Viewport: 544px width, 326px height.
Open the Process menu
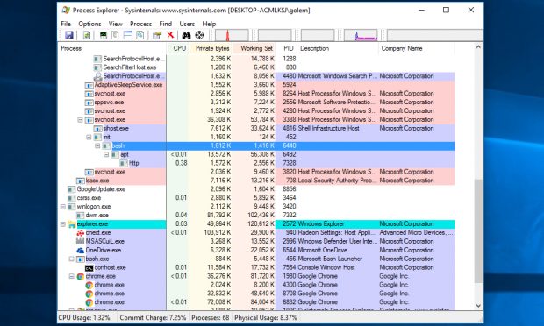pyautogui.click(x=141, y=24)
